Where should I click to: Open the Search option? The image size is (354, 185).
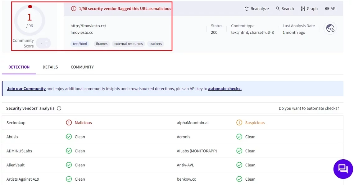[285, 9]
